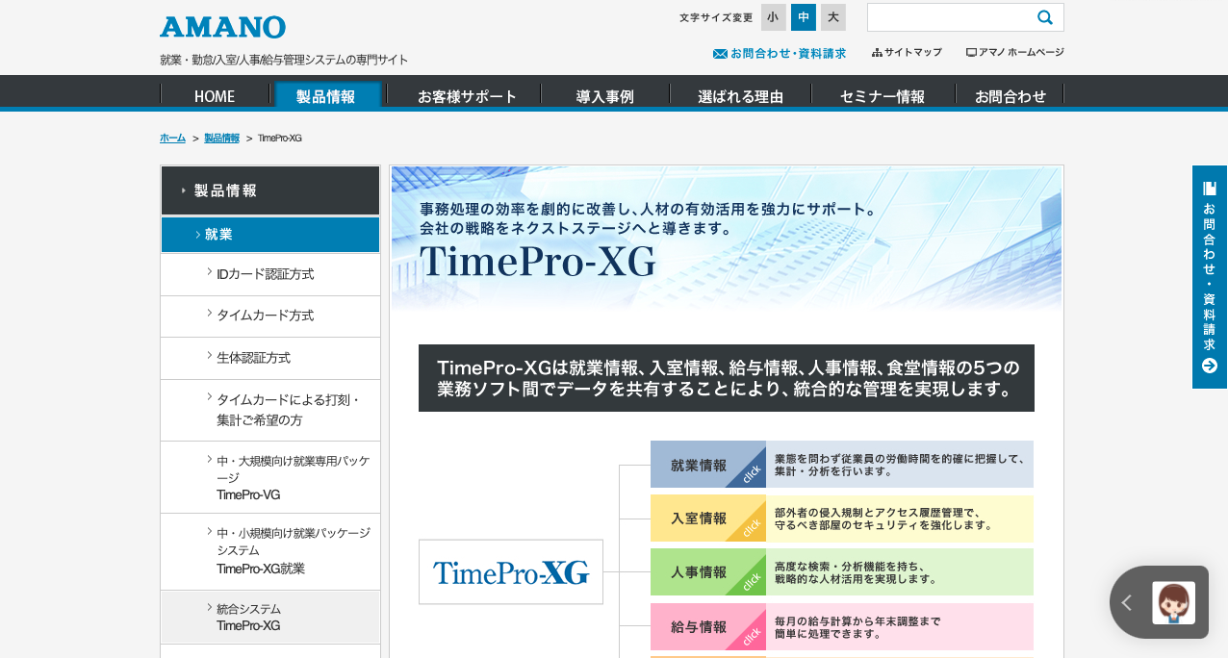Viewport: 1228px width, 658px height.
Task: Select the 就業 sidebar category
Action: click(270, 235)
